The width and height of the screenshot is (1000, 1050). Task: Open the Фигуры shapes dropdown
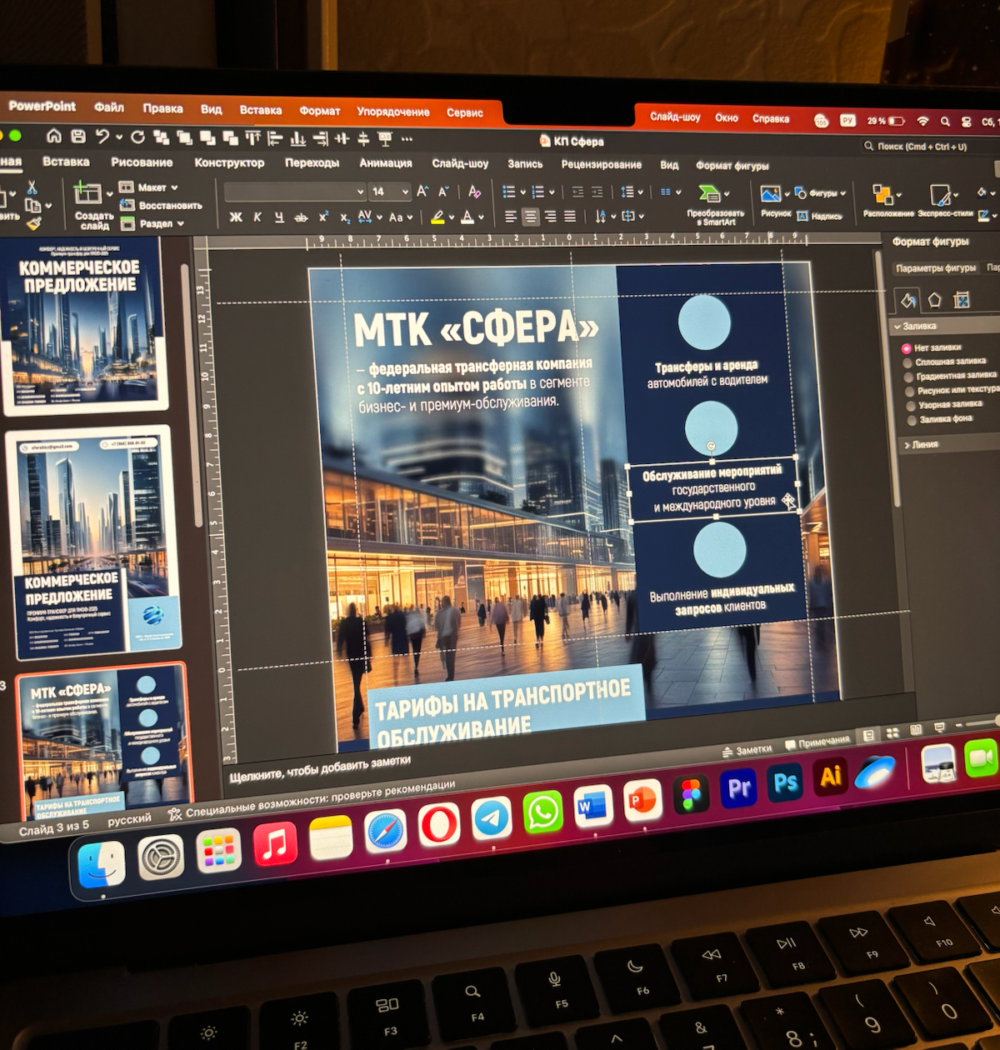pyautogui.click(x=821, y=193)
